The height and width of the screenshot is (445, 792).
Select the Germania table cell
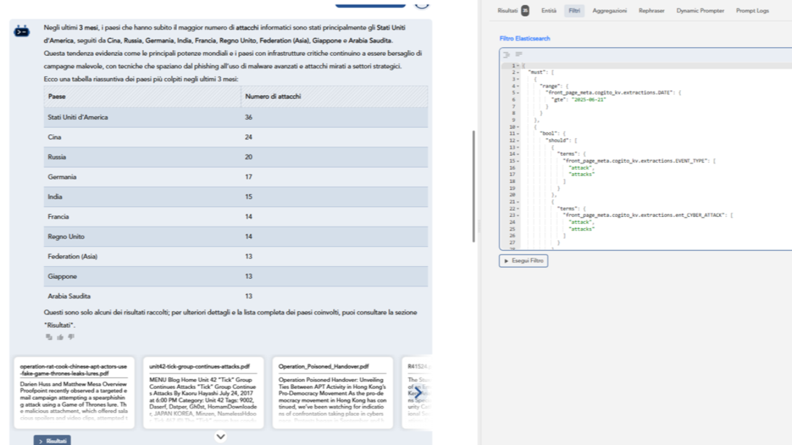click(x=142, y=177)
